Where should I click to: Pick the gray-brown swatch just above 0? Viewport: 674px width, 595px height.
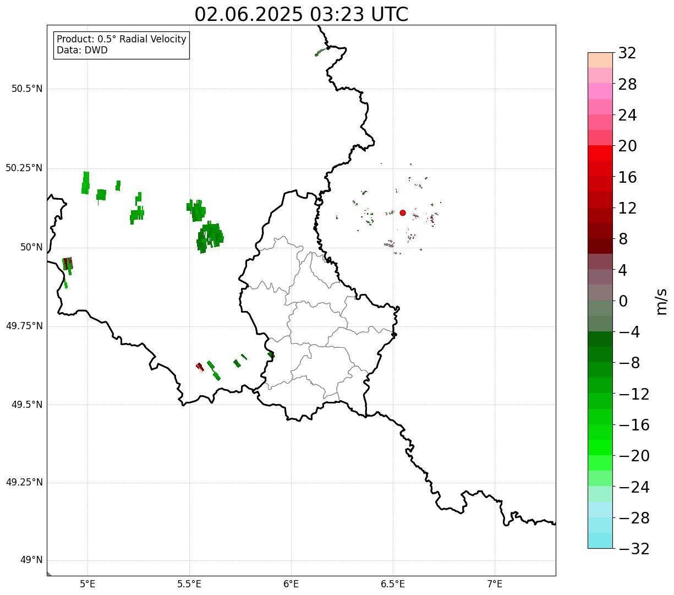pos(600,292)
